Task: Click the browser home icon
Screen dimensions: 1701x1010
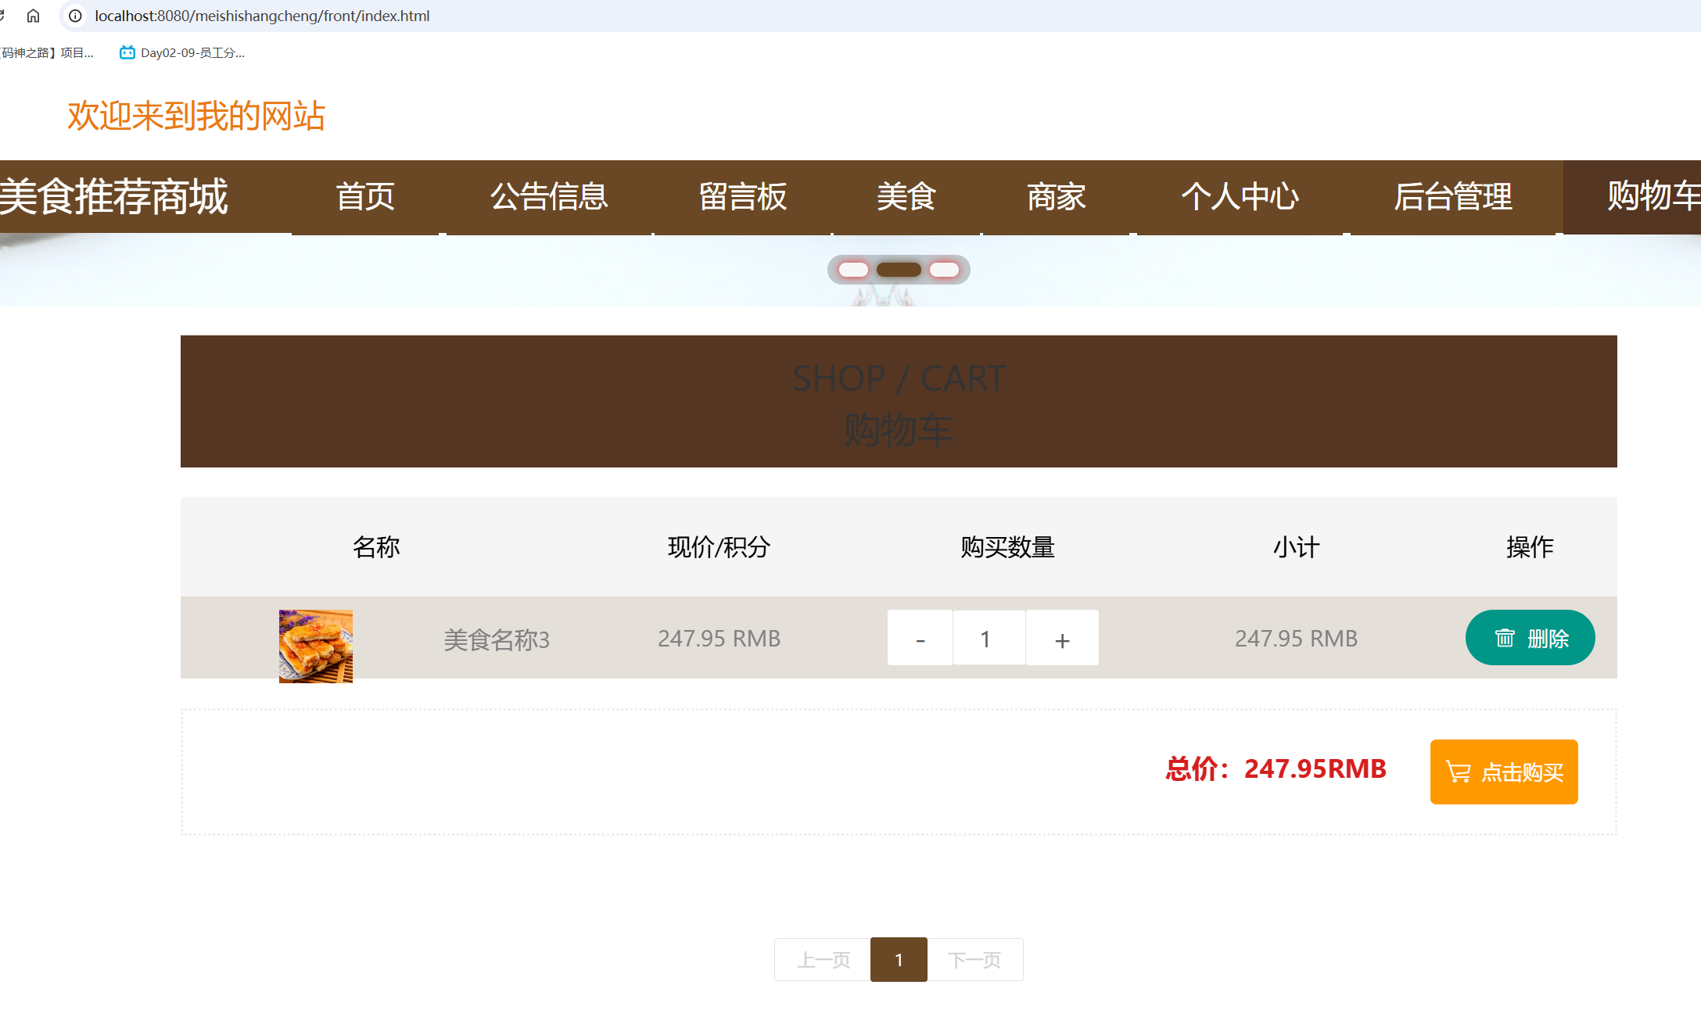Action: [33, 16]
